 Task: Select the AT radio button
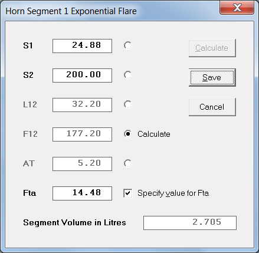(128, 163)
